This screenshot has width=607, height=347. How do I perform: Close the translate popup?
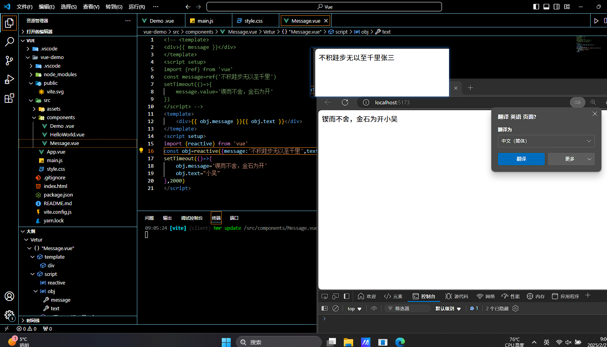[x=595, y=114]
